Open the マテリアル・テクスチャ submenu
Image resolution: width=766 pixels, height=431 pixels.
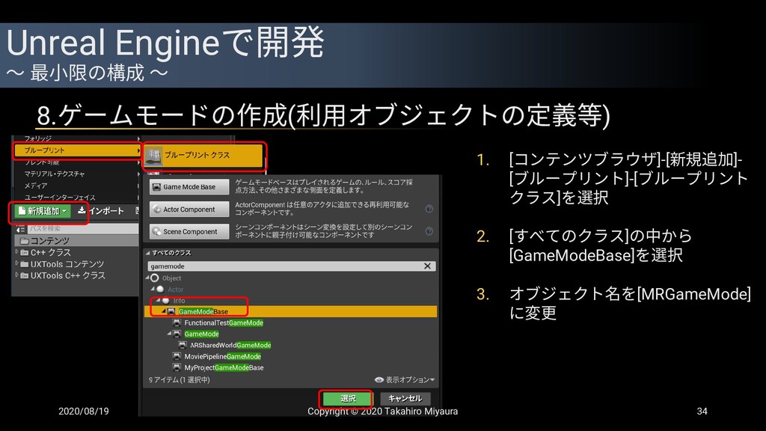78,174
